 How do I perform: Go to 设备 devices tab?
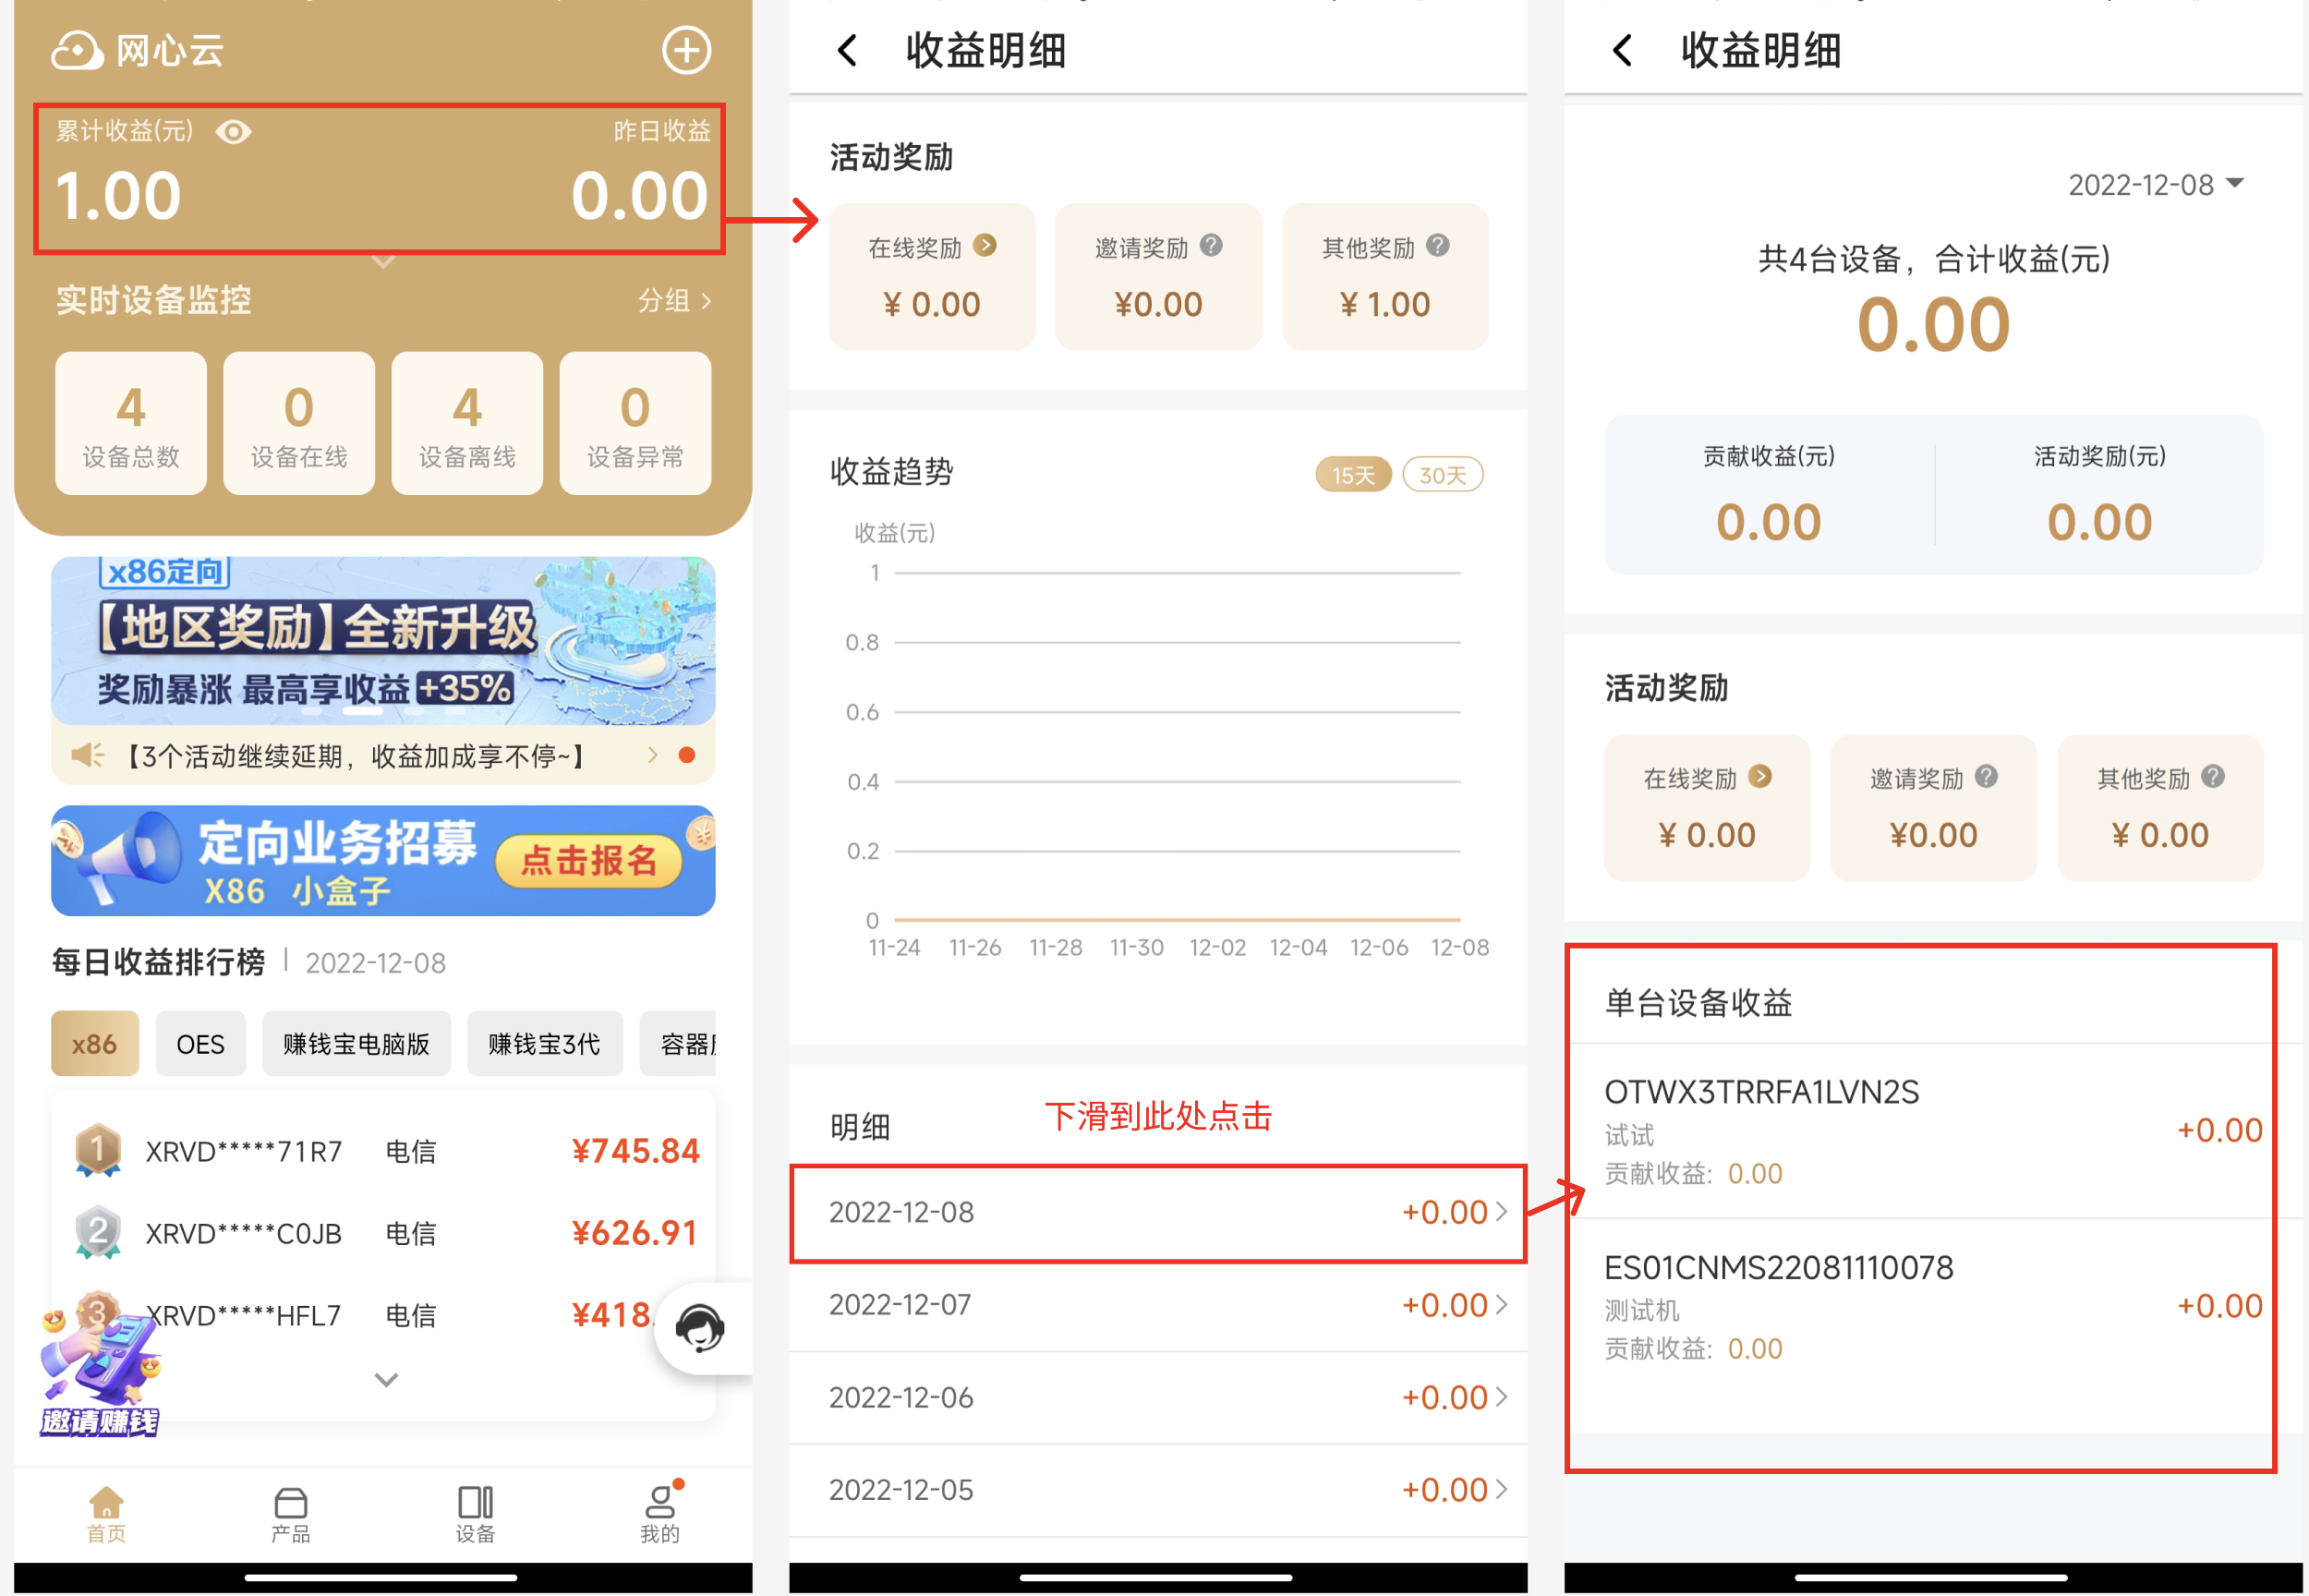click(475, 1514)
